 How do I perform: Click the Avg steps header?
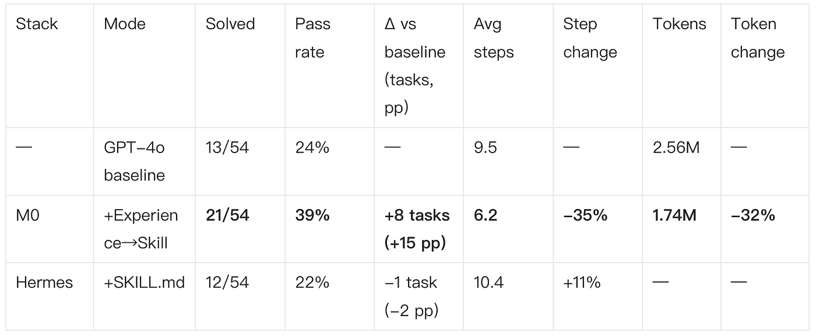494,38
